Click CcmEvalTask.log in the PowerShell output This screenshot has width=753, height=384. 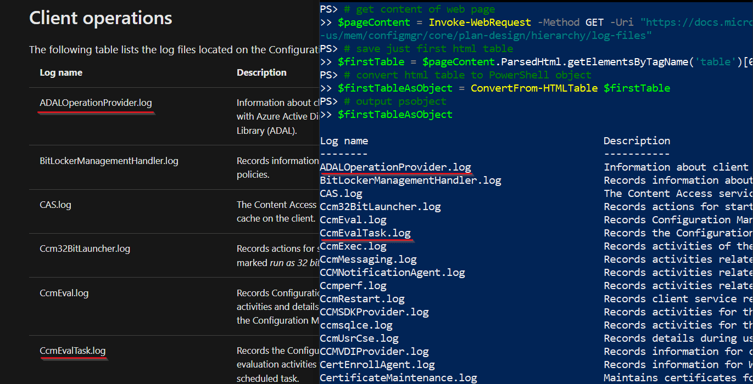365,233
